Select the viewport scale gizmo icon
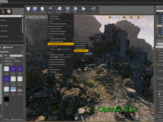Screen dimensions: 163x122 point(115,17)
